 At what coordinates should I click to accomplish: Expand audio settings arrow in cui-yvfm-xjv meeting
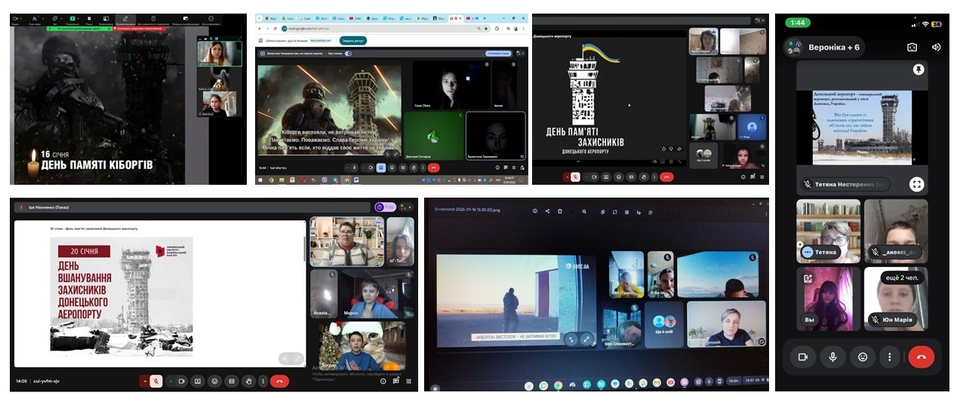pos(144,381)
